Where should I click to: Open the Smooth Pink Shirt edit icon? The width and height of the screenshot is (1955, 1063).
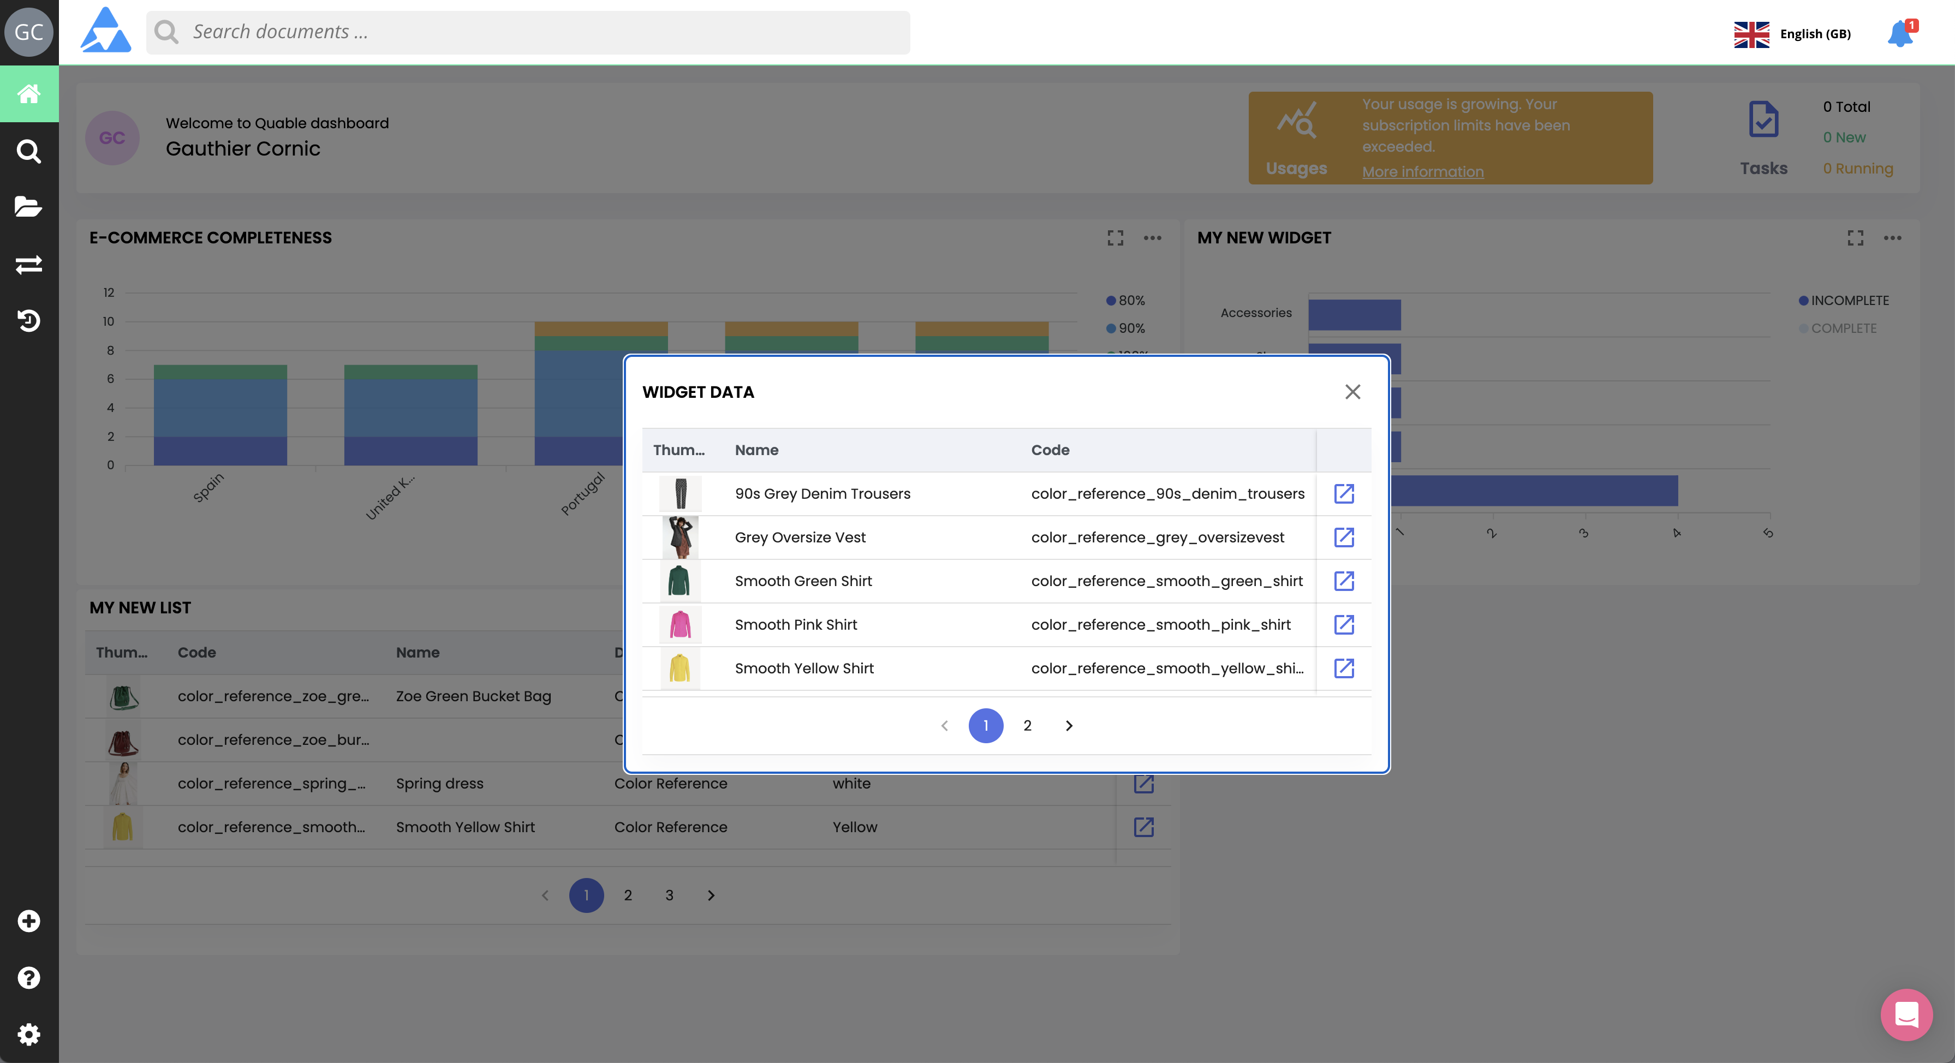(1343, 624)
